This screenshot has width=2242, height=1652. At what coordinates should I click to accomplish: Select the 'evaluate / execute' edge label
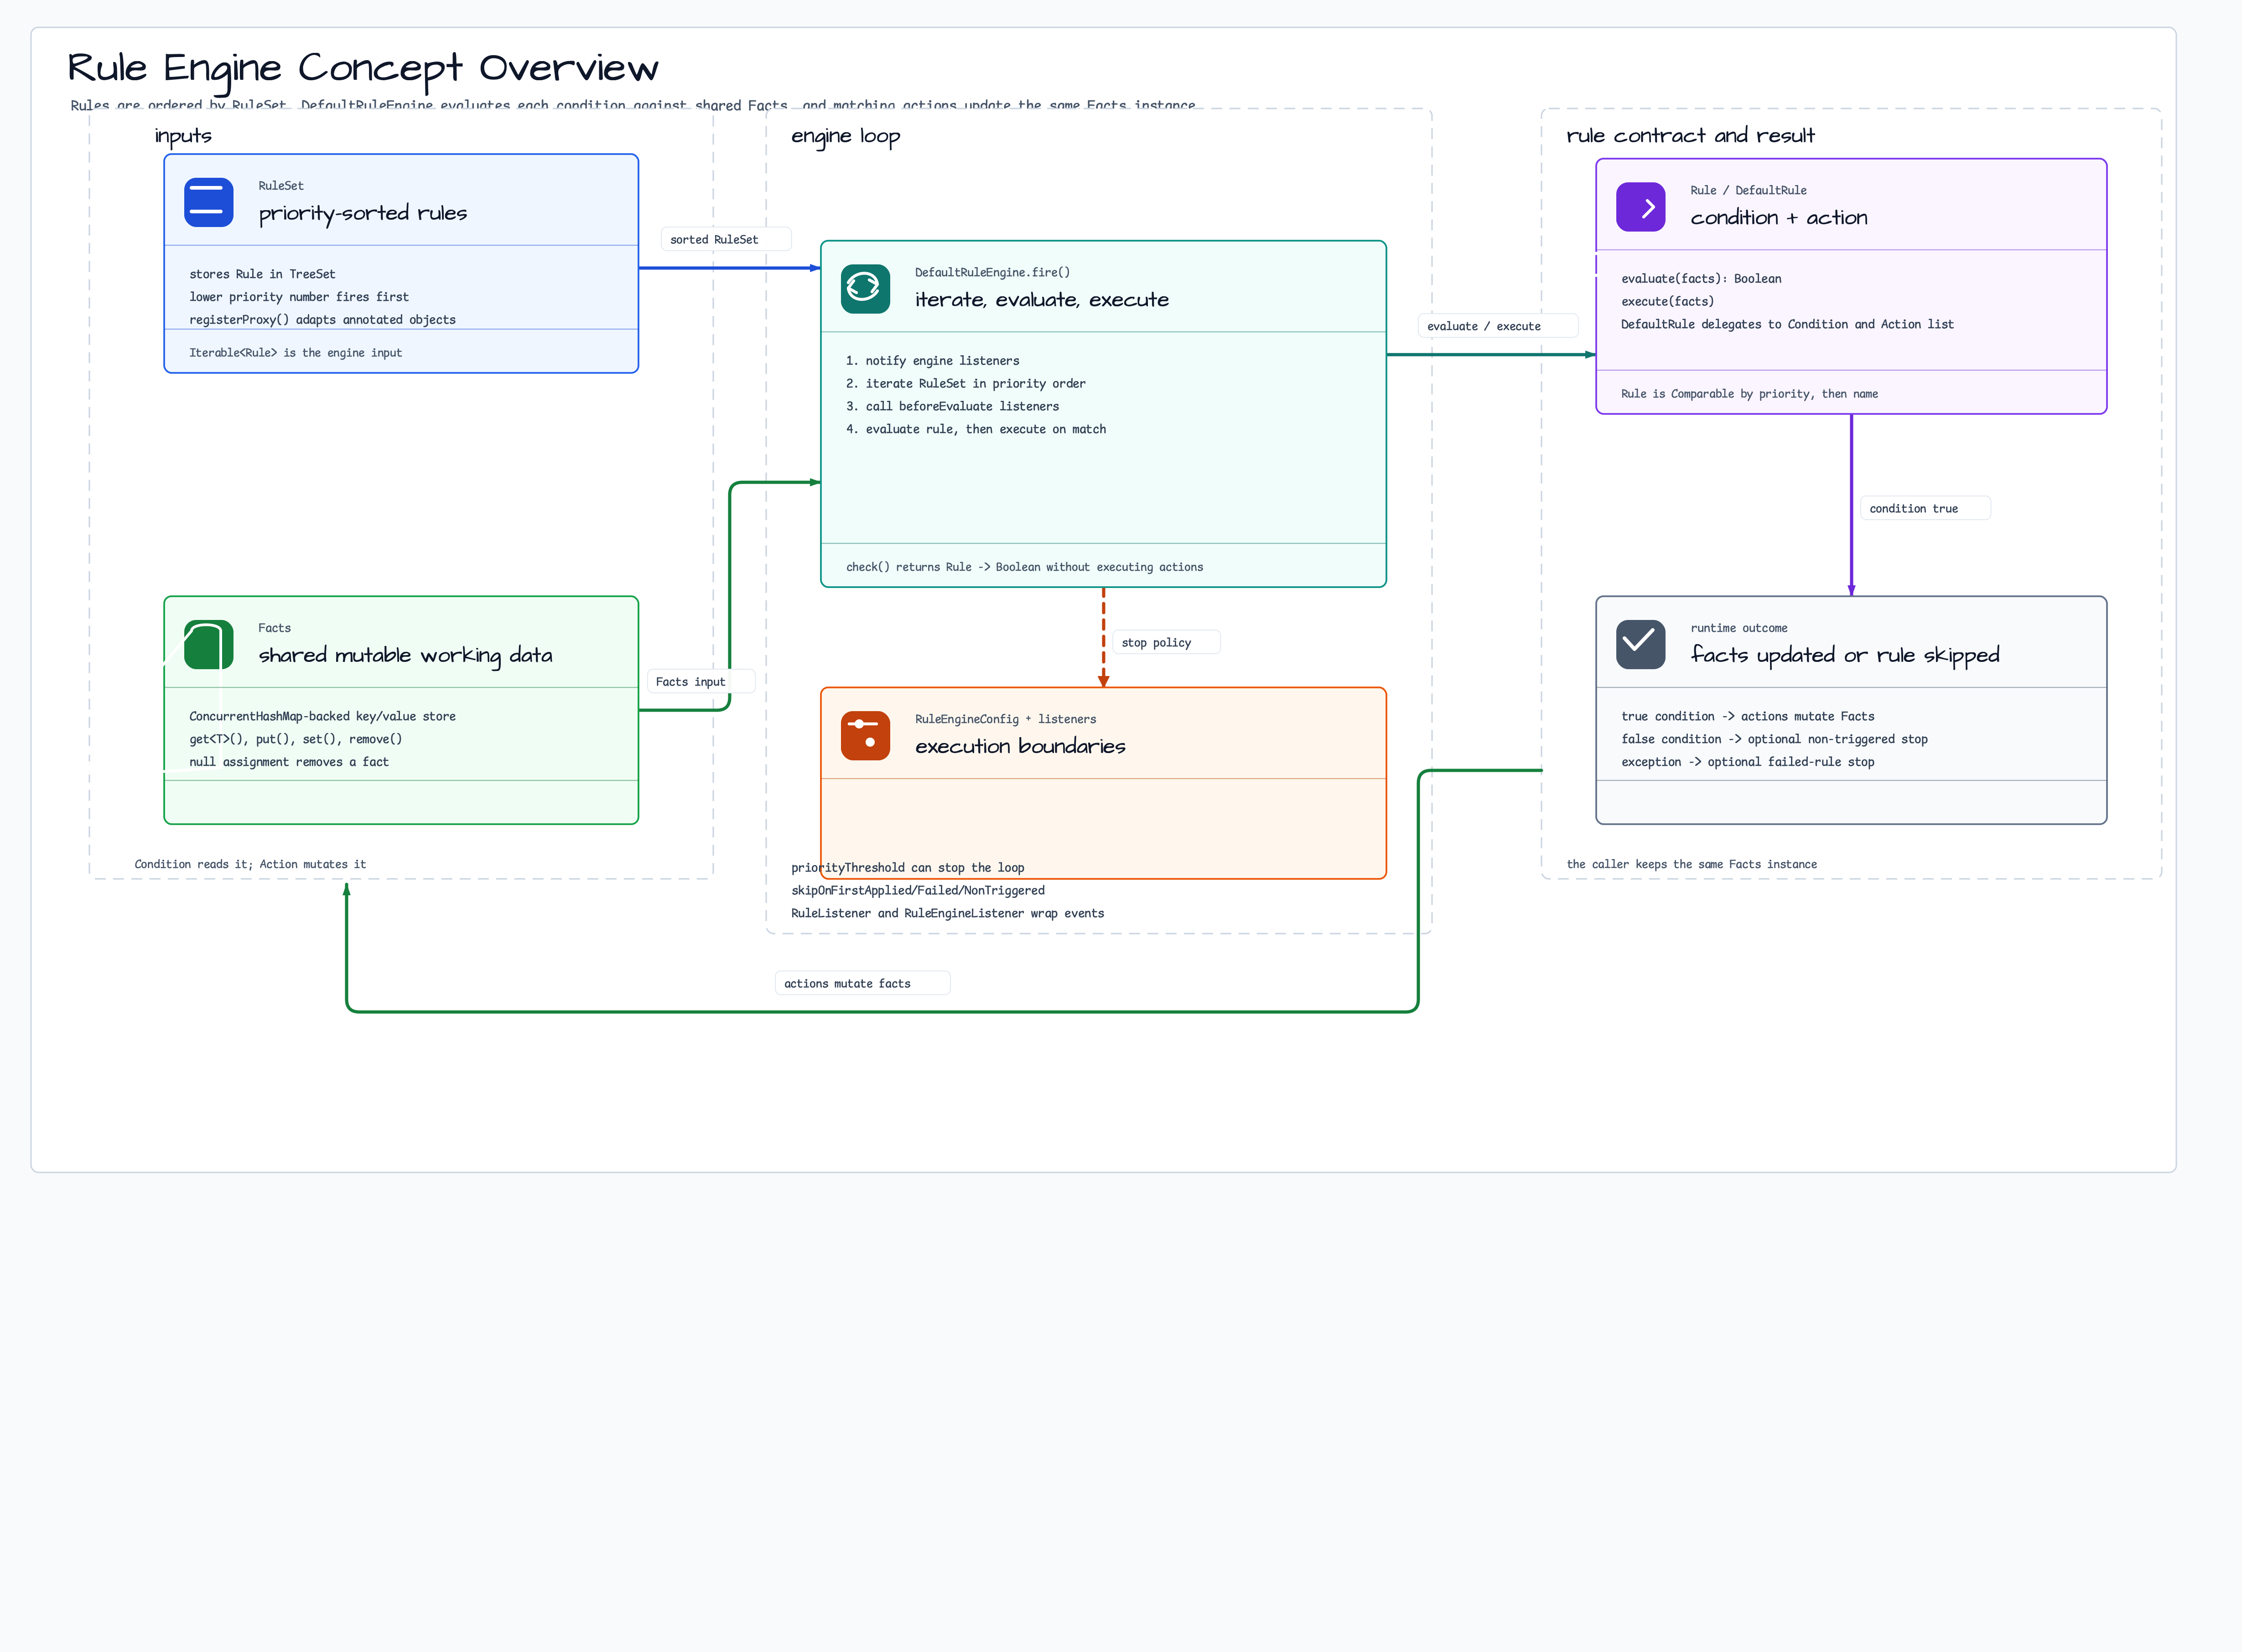pyautogui.click(x=1498, y=326)
